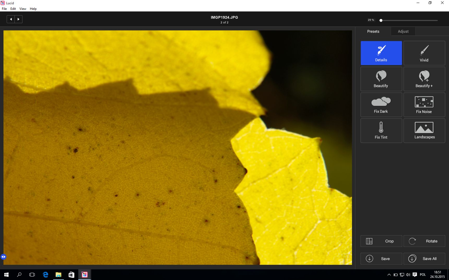Rotate the image

[424, 241]
